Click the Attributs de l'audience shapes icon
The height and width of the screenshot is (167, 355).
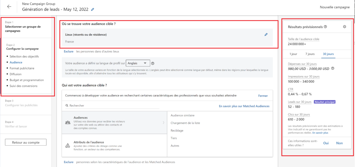pos(68,146)
